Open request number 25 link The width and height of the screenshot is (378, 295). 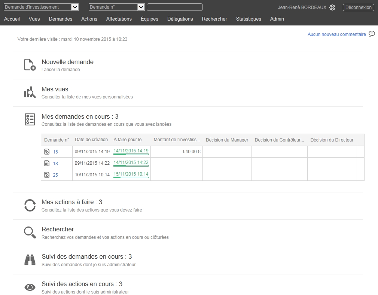55,175
